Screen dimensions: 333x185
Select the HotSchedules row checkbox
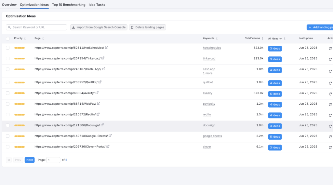pos(8,48)
